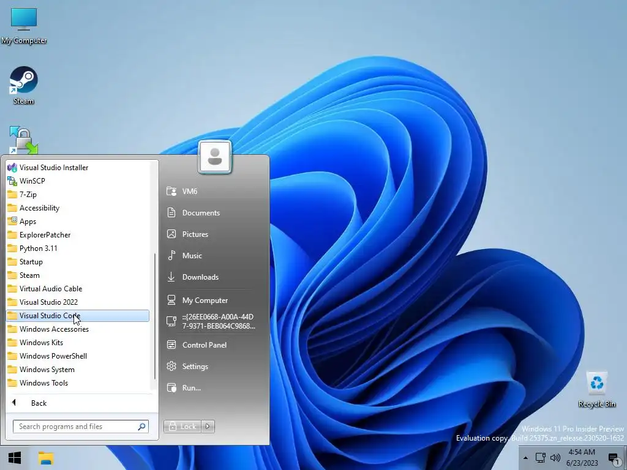Click the Lock button
627x470 pixels.
[x=182, y=427]
